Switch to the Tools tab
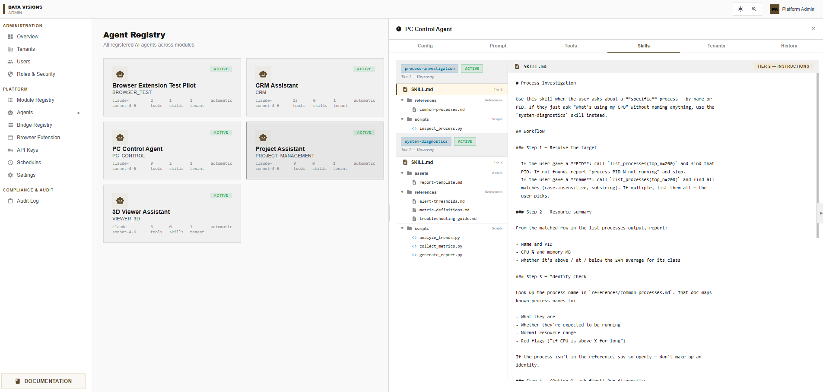823x392 pixels. click(571, 46)
